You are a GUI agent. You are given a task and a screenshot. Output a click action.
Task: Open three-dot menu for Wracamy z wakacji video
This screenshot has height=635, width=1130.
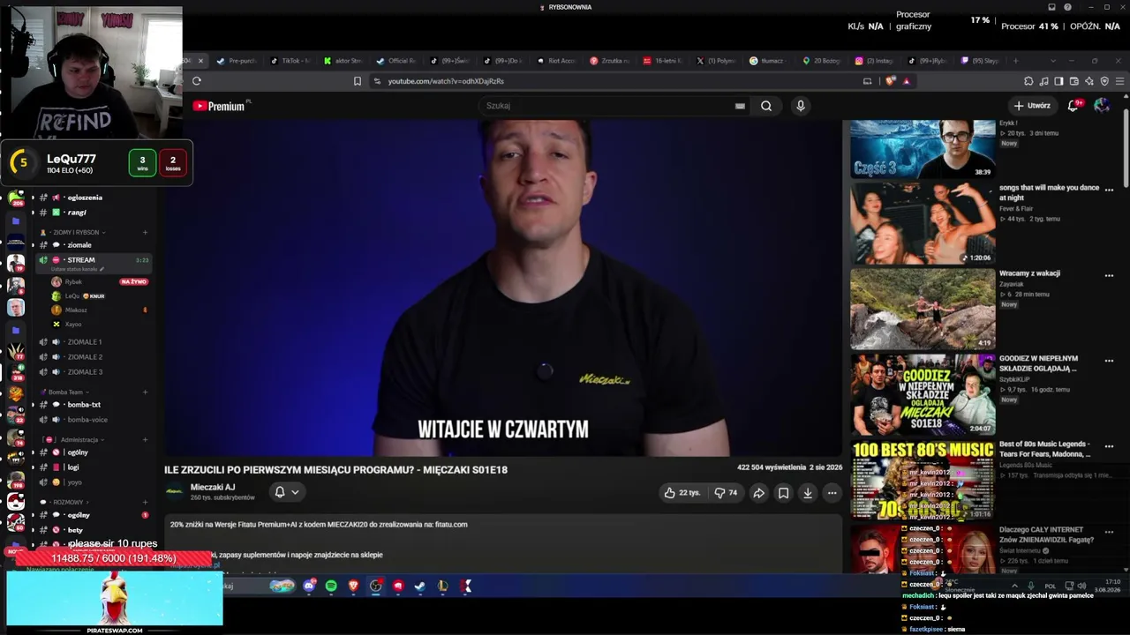click(1109, 275)
